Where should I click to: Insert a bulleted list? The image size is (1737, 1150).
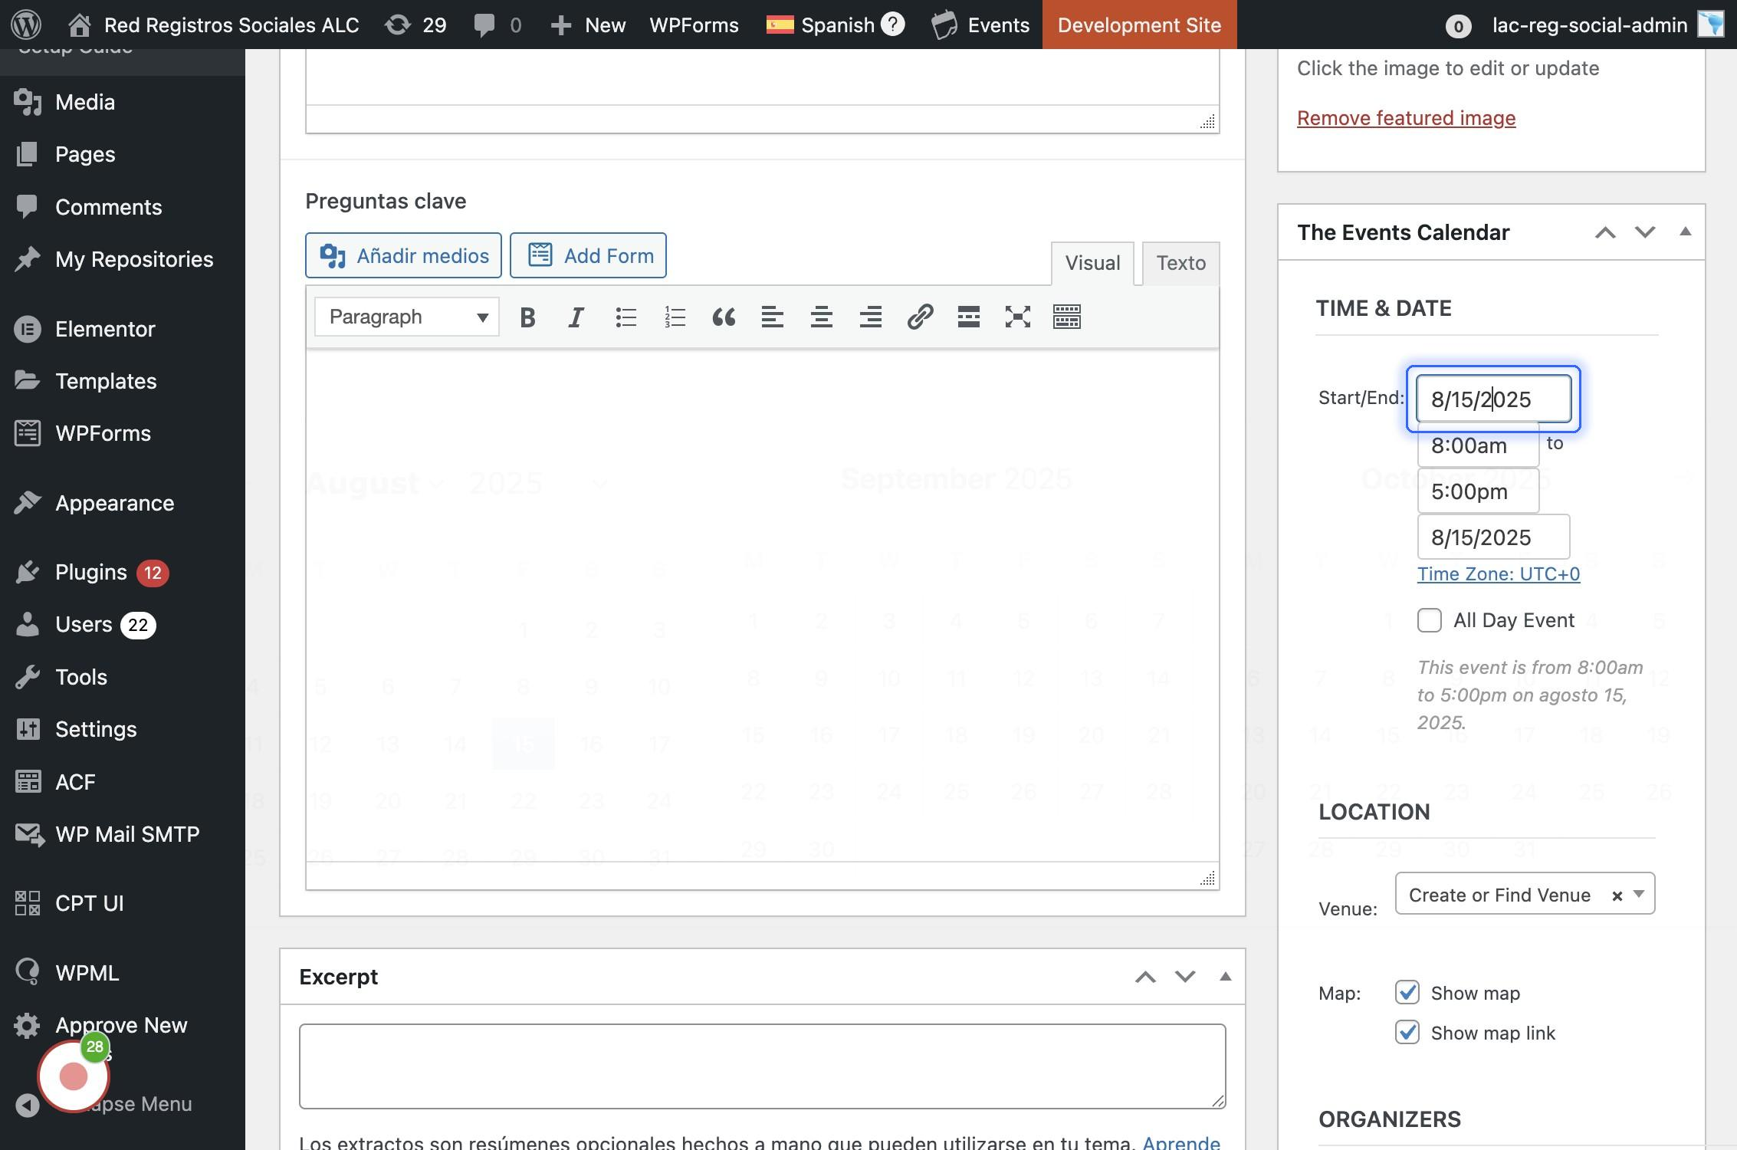626,317
